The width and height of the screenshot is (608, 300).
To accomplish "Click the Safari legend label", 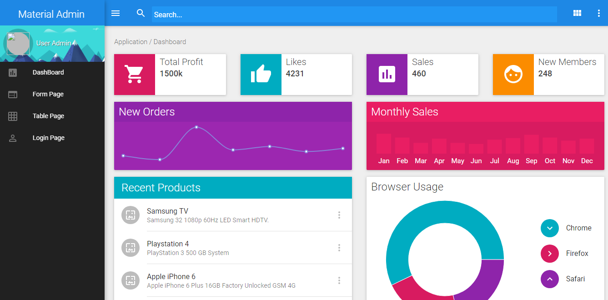I will click(x=576, y=279).
